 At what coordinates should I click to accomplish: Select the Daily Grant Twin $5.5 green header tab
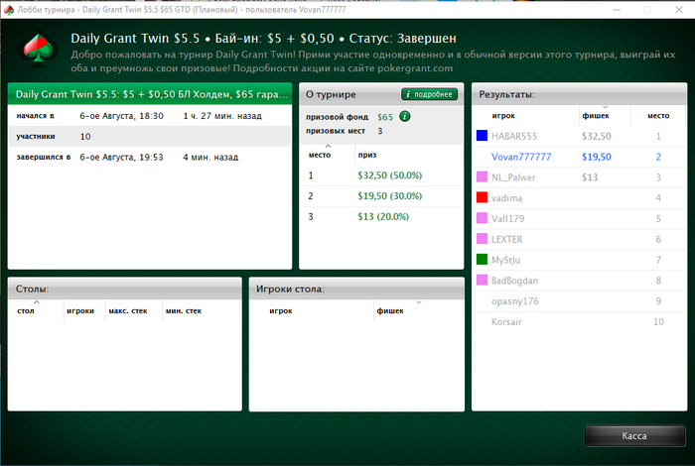point(150,94)
